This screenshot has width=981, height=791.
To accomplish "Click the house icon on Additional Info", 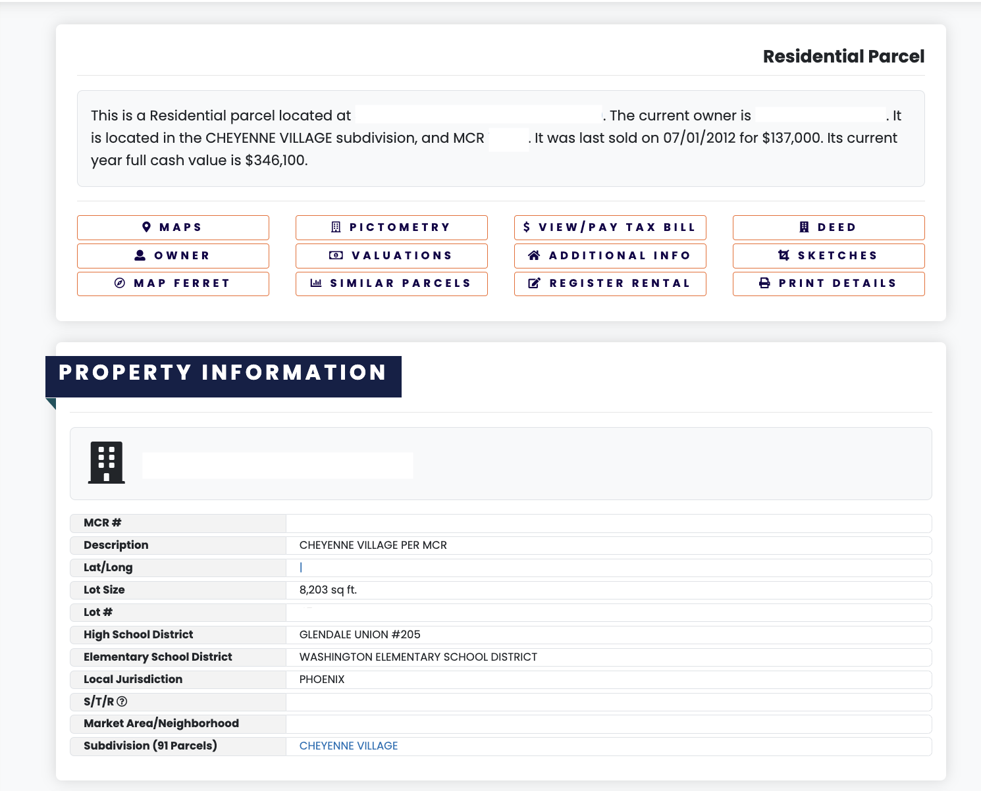I will [x=534, y=255].
